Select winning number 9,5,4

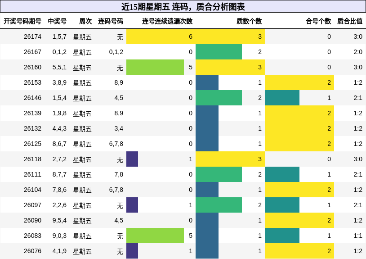59,220
